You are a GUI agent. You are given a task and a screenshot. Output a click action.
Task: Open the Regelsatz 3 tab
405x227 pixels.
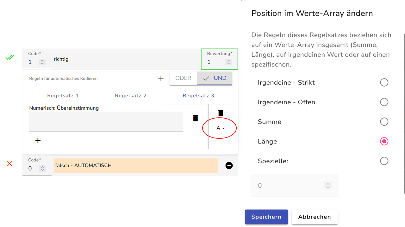tap(198, 96)
